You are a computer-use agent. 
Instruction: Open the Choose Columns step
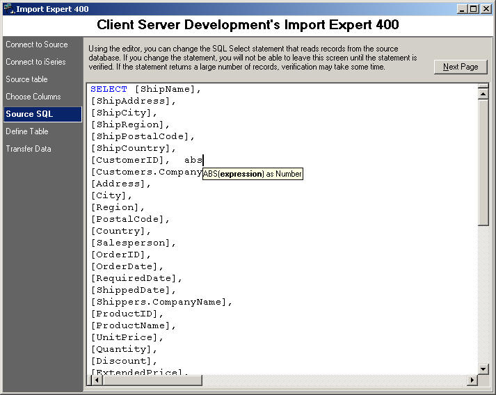[33, 97]
